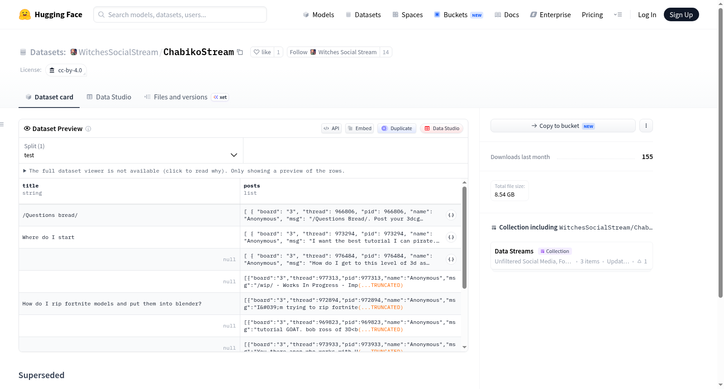Click the API button in Dataset Preview
Screen dimensions: 724x389
coord(331,128)
